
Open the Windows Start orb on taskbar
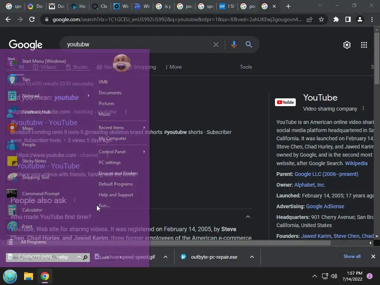click(x=10, y=276)
